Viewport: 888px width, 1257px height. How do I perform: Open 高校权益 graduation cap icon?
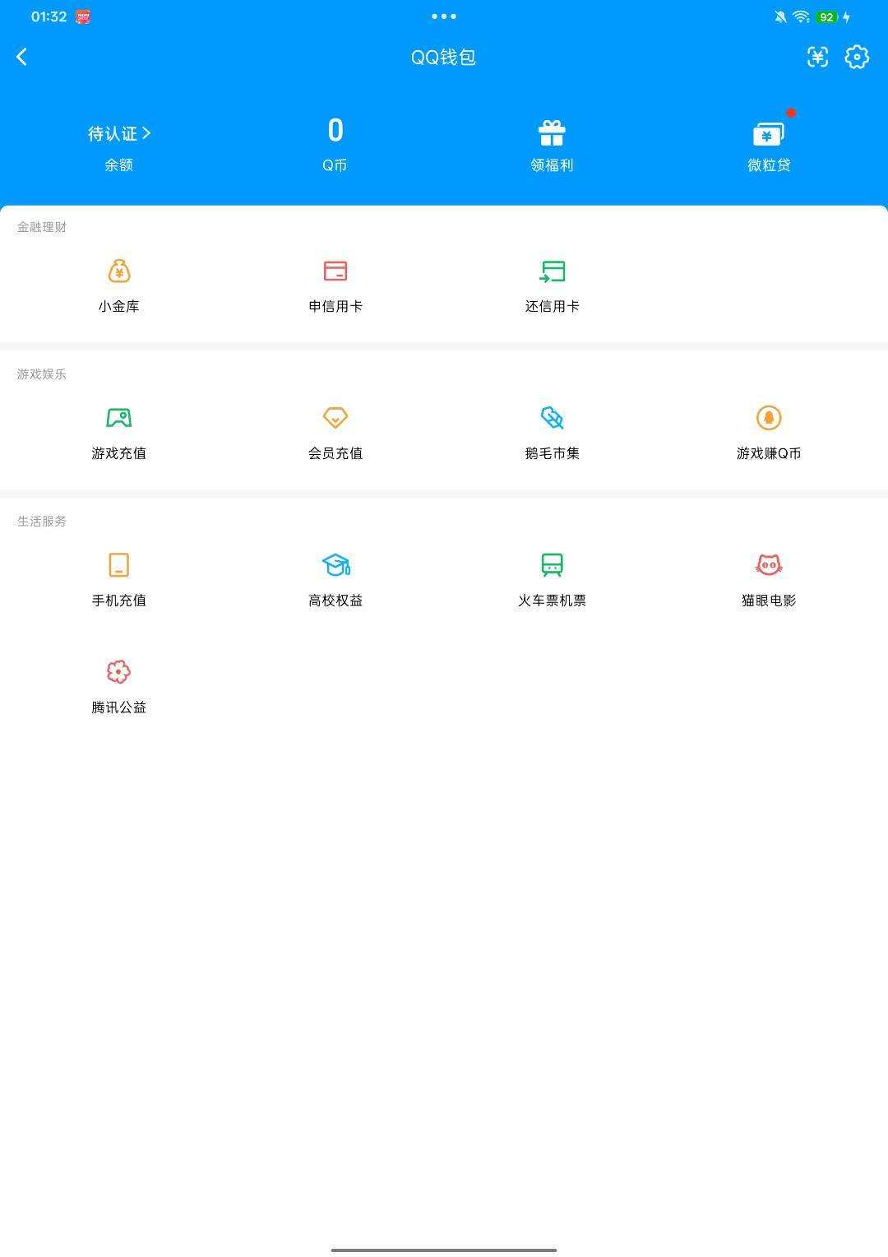pyautogui.click(x=335, y=565)
